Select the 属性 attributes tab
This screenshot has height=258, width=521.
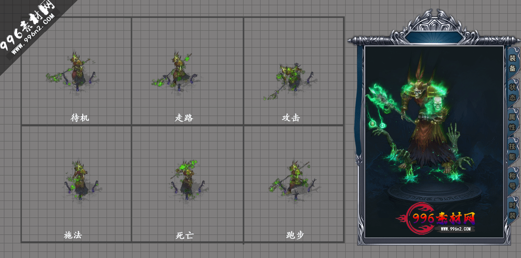coord(512,122)
